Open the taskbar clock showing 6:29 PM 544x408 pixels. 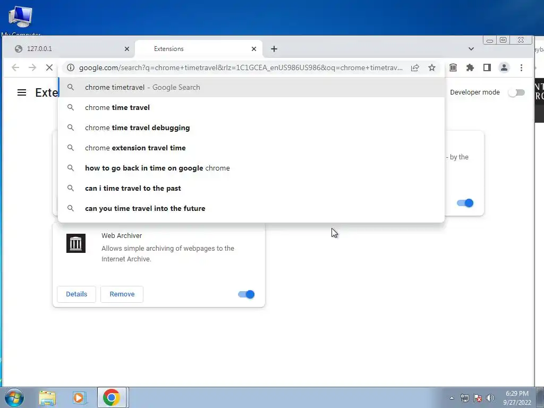click(517, 398)
